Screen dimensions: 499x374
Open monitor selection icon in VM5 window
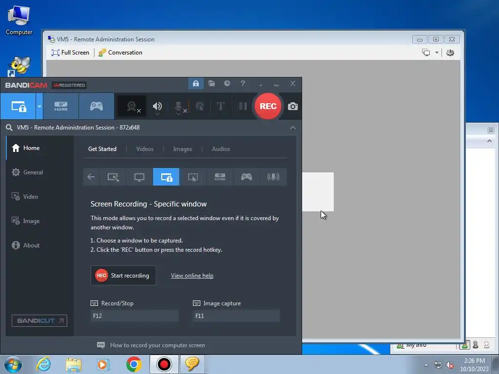(x=426, y=53)
